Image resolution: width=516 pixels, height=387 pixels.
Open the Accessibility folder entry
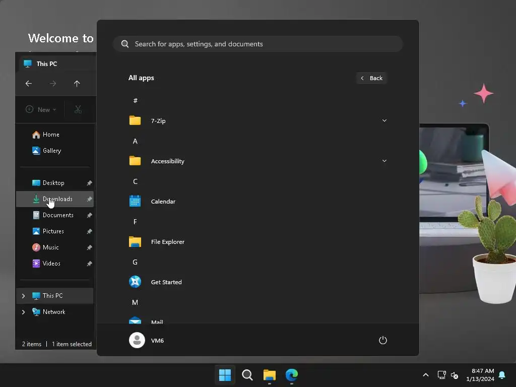point(257,161)
